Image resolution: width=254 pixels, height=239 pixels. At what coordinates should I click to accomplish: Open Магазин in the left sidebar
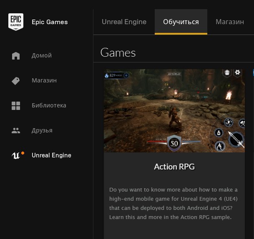point(44,80)
